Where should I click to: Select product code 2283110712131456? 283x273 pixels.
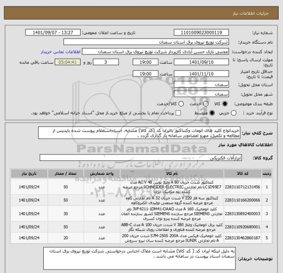tap(242, 187)
